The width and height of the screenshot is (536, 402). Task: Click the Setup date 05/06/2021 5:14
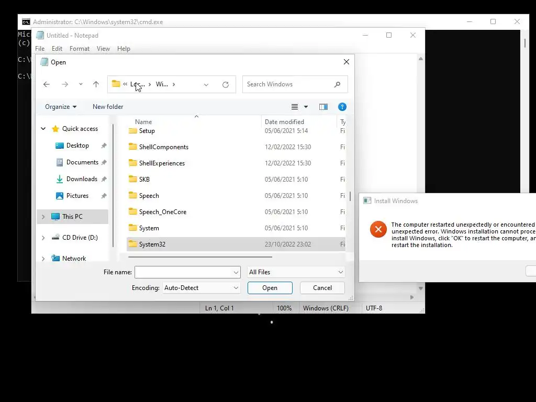click(x=286, y=130)
